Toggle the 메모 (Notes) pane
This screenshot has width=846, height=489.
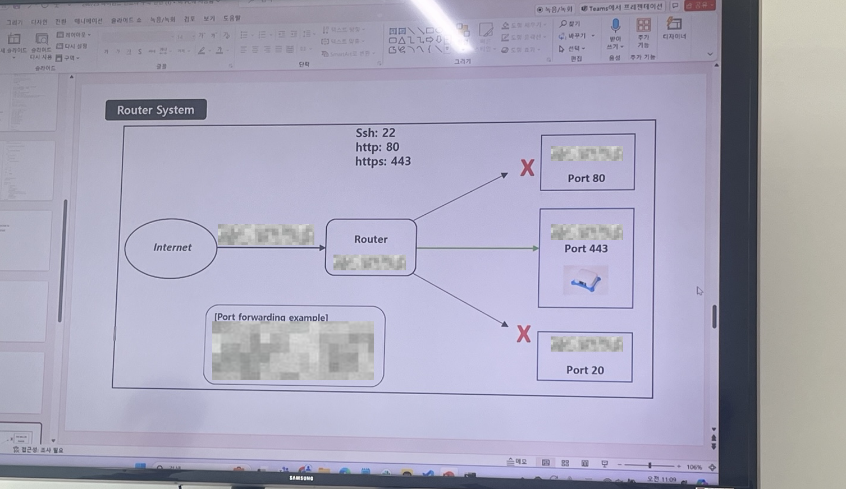coord(517,462)
